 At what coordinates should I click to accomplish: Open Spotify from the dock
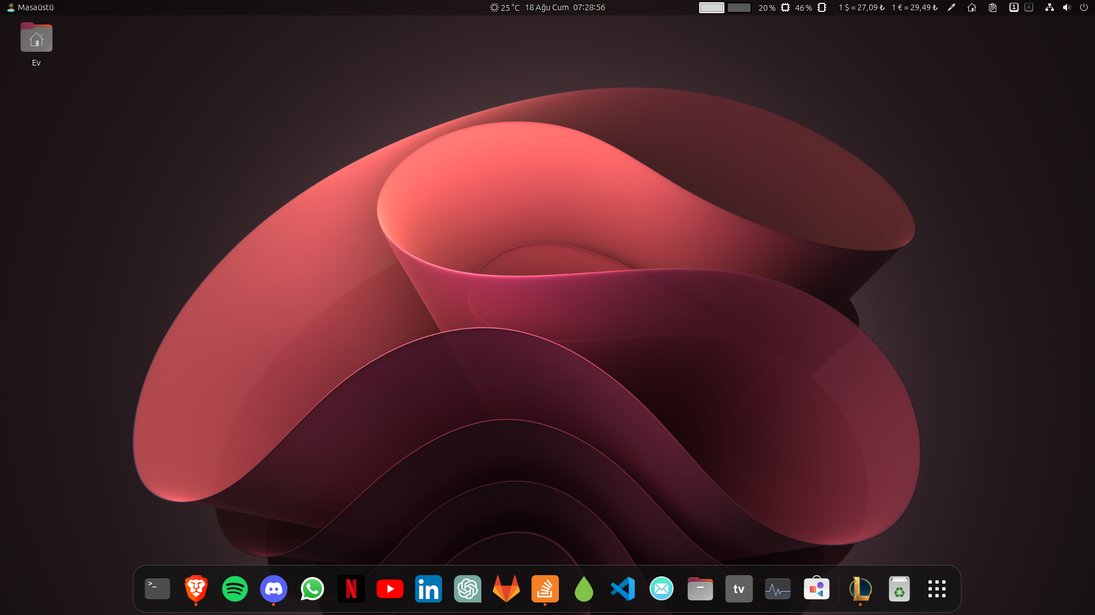click(x=235, y=589)
